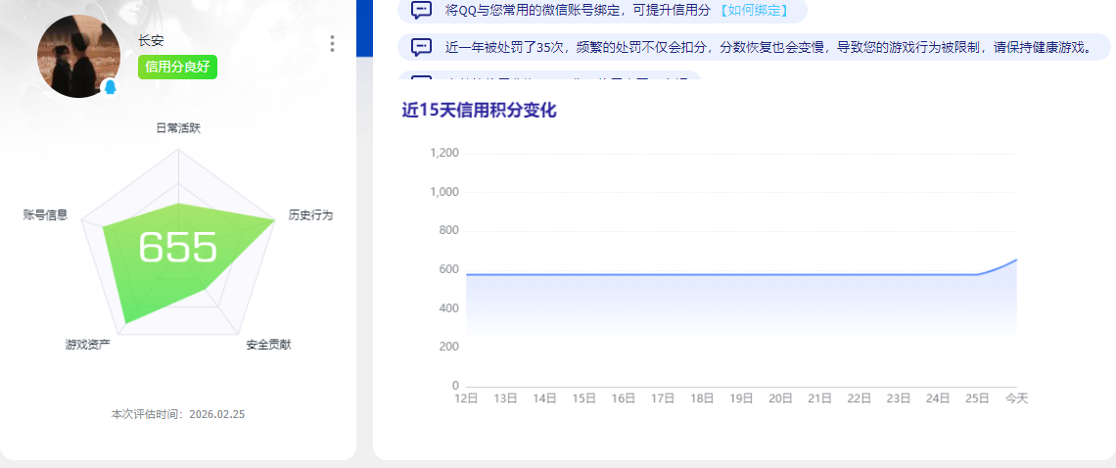Click the chat bubble icon beside QQ binding tip

click(x=421, y=10)
